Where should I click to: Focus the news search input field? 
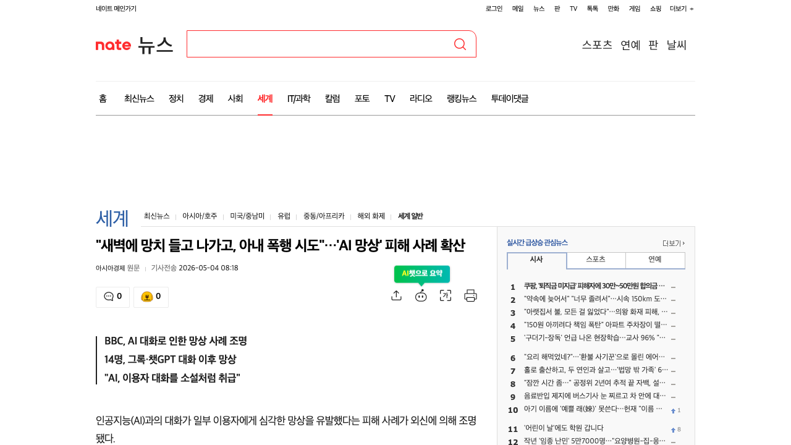[x=319, y=44]
